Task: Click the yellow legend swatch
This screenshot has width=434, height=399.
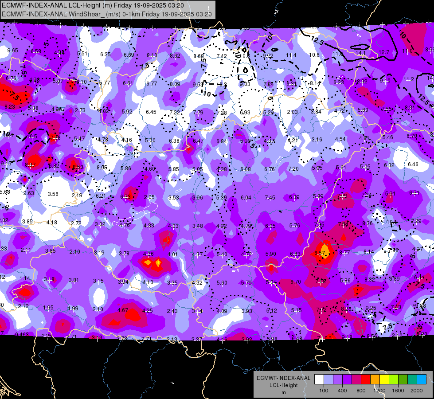Action: click(384, 379)
